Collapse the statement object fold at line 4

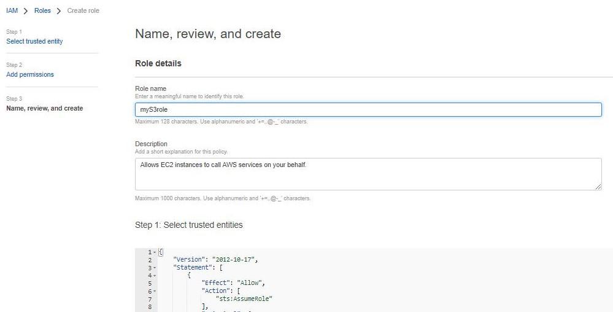coord(154,276)
